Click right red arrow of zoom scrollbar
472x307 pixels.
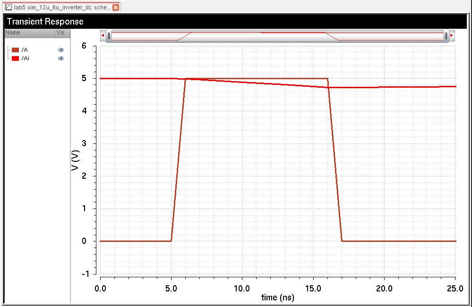click(452, 35)
